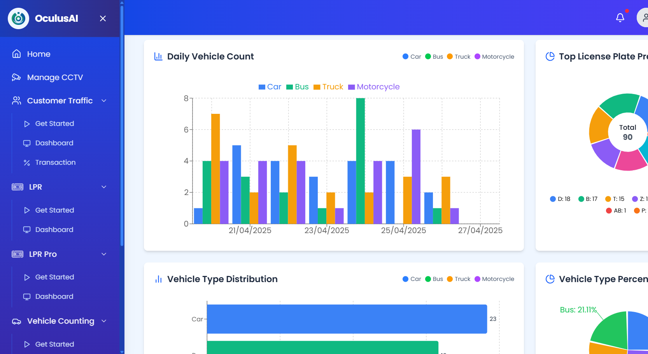Open LPR Dashboard link
648x354 pixels.
click(54, 230)
